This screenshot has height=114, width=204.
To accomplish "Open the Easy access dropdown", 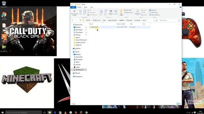I will click(x=128, y=13).
